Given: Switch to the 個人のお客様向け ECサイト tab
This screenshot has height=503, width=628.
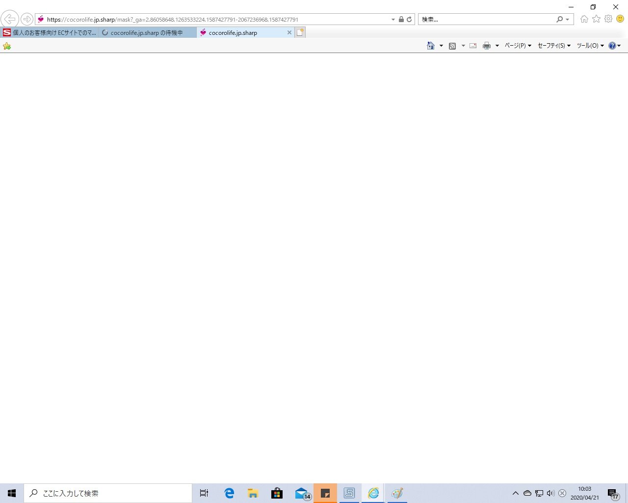Looking at the screenshot, I should click(x=50, y=33).
